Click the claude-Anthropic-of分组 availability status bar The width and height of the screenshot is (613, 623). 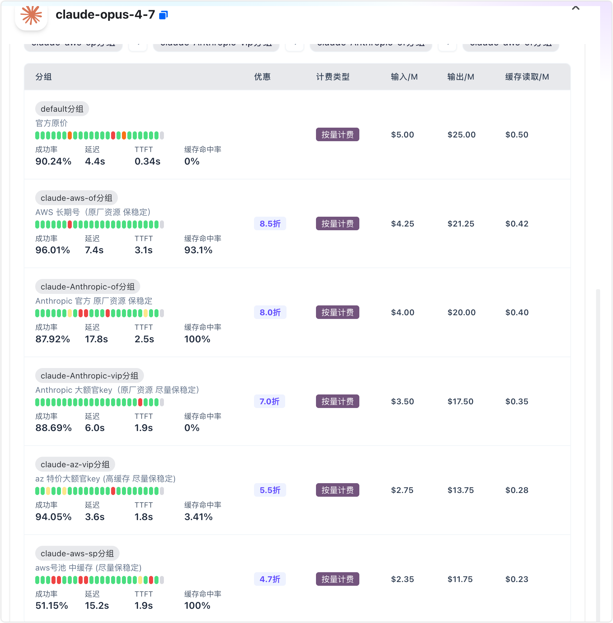tap(100, 313)
